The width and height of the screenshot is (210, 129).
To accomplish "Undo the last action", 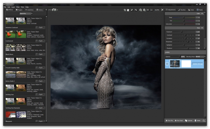I will pyautogui.click(x=132, y=10).
